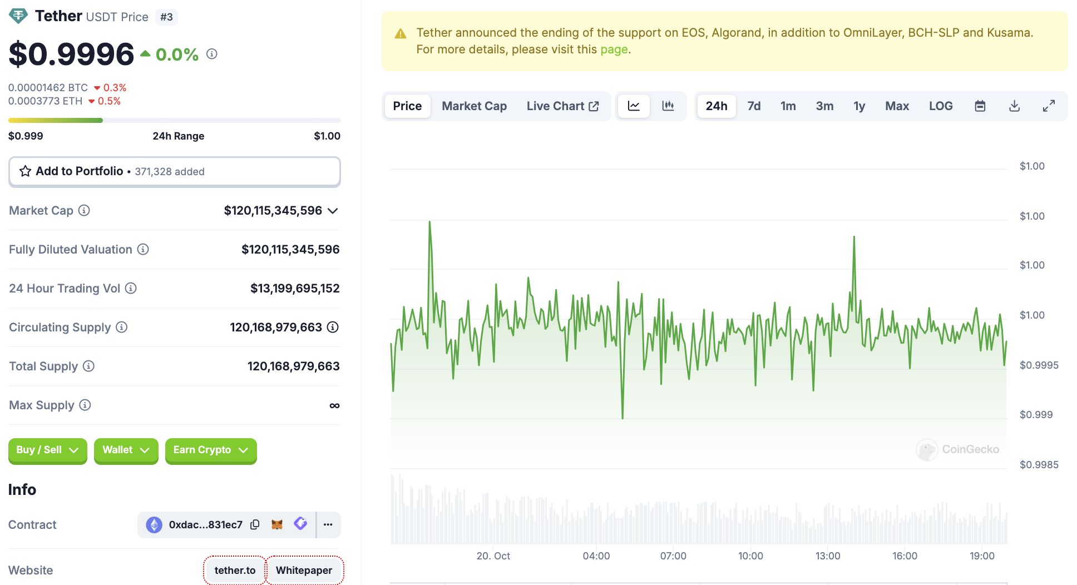
Task: Switch to the candlestick chart view
Action: pyautogui.click(x=668, y=106)
